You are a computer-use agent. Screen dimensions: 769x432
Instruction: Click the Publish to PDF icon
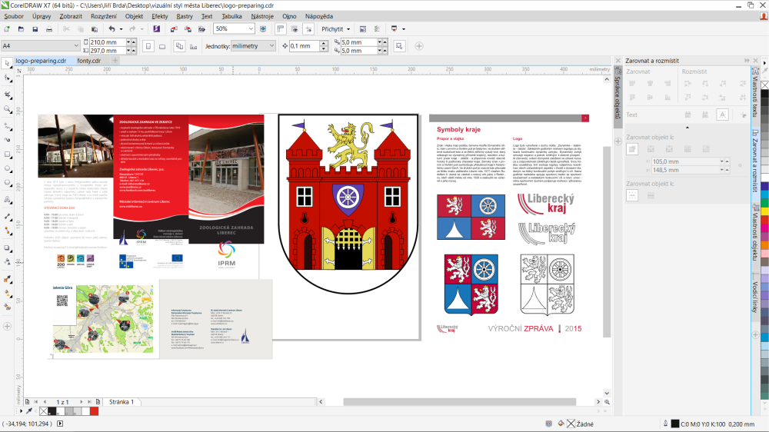[201, 29]
